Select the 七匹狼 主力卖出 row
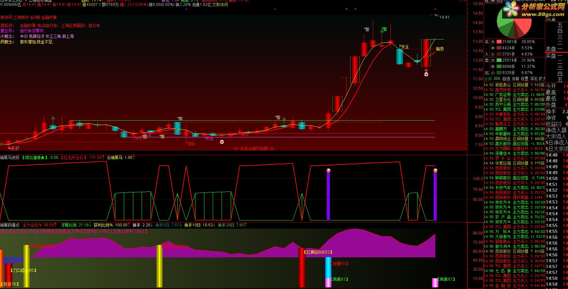The height and width of the screenshot is (289, 568). pyautogui.click(x=514, y=271)
